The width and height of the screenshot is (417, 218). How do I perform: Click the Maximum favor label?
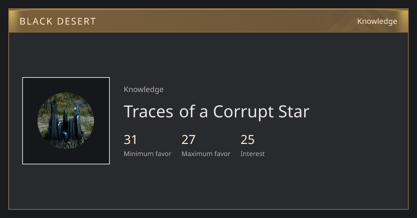pos(206,154)
